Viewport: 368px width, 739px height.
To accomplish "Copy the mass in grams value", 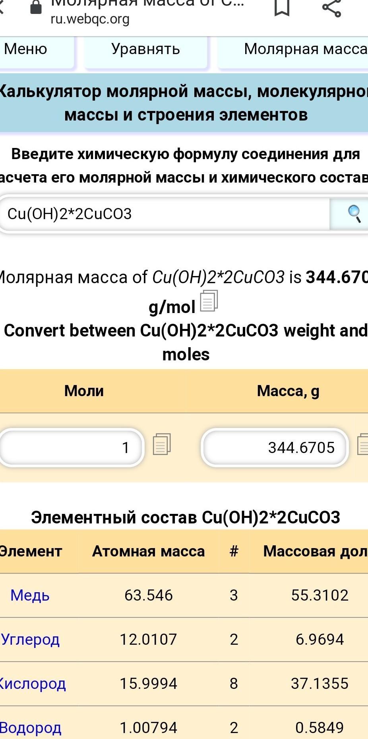I will (x=363, y=444).
